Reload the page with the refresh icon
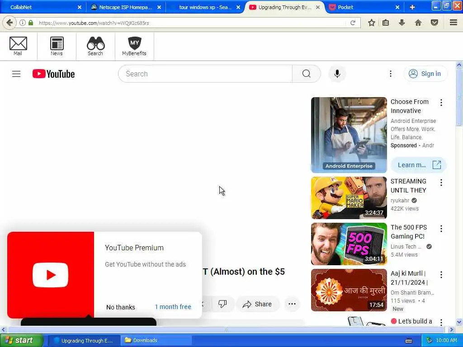This screenshot has width=463, height=347. [x=353, y=23]
